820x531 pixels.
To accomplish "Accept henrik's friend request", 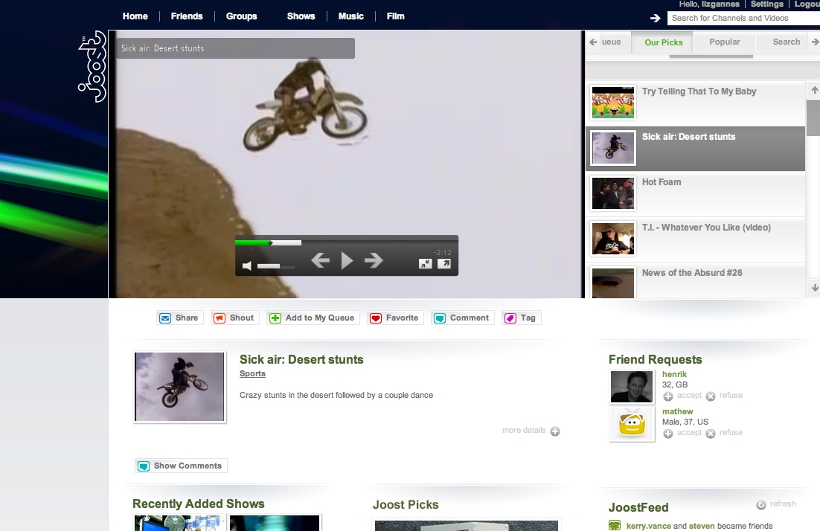I will (x=682, y=396).
